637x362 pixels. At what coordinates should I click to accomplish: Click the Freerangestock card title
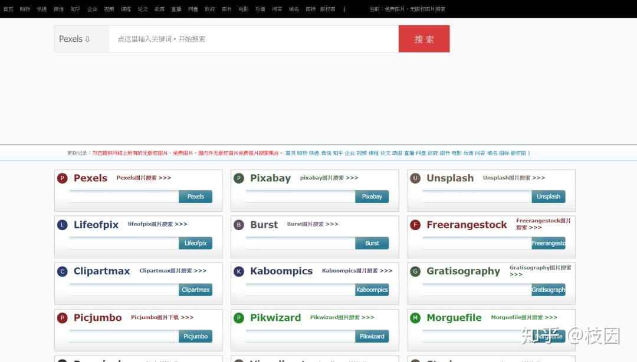pyautogui.click(x=467, y=225)
